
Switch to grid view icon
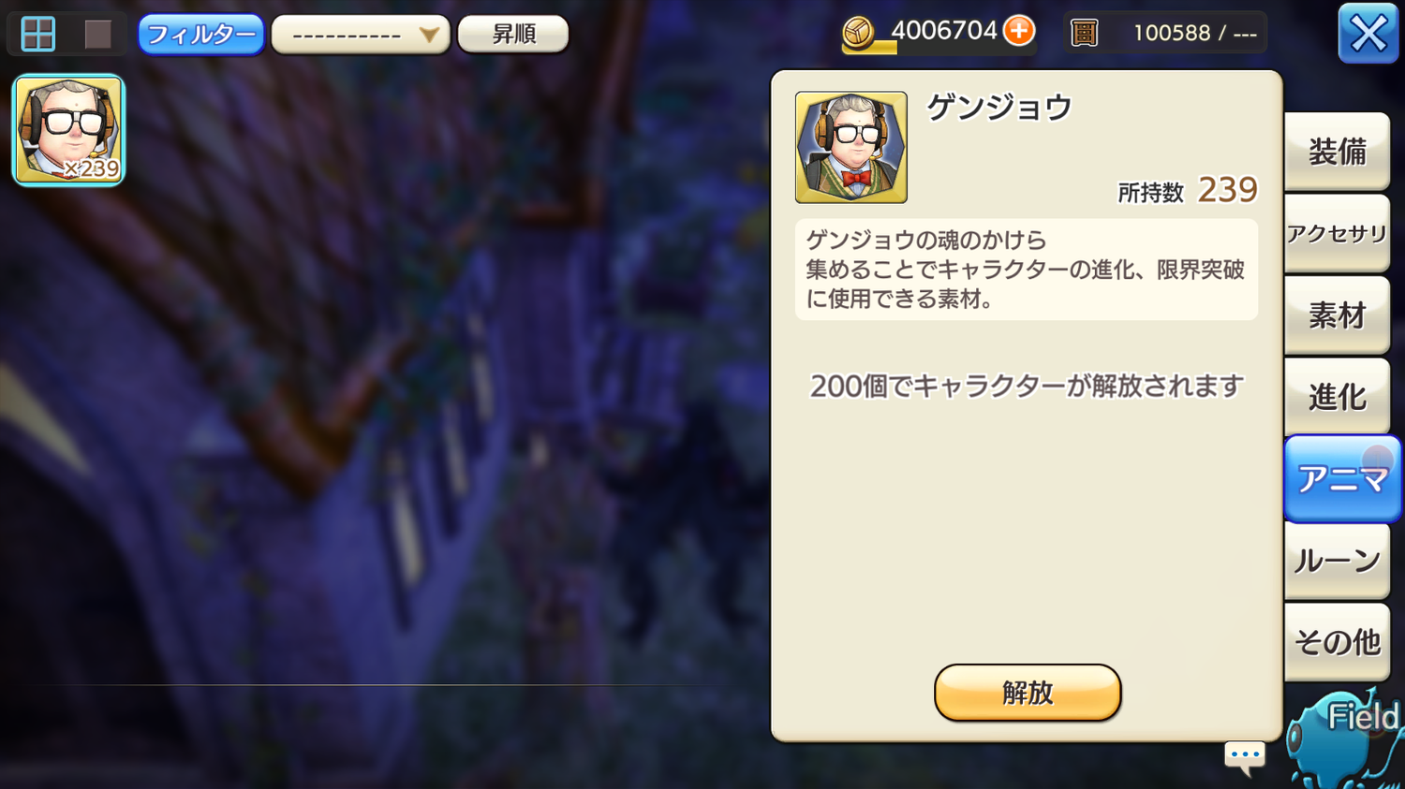pyautogui.click(x=37, y=35)
